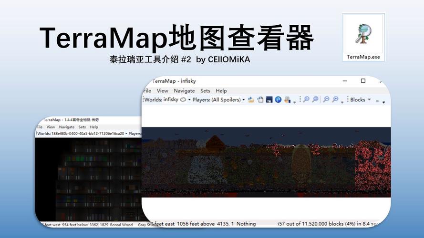Click the ellipsis item after the Blocks dropdown
Viewport: 424px width, 238px height.
(x=377, y=100)
